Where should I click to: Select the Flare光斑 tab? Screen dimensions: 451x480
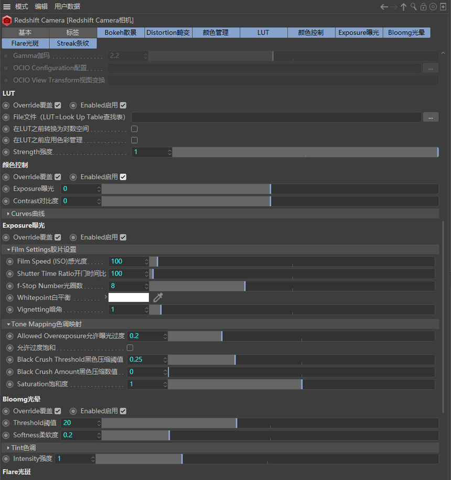pos(25,43)
